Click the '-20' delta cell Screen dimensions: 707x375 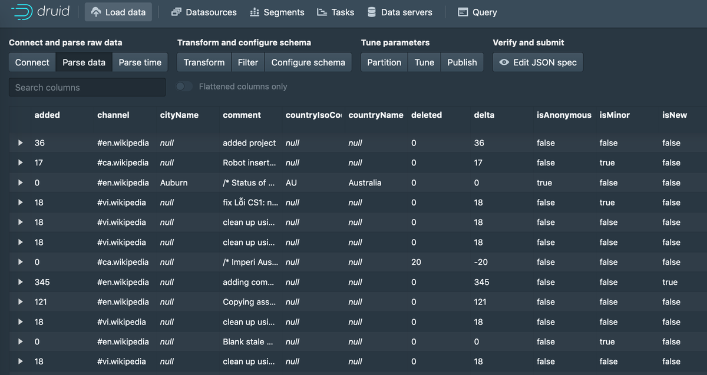click(x=481, y=263)
